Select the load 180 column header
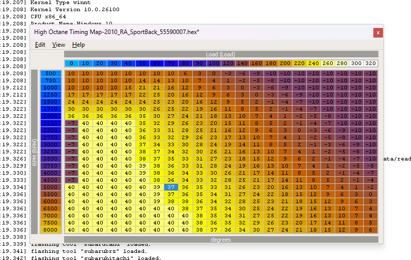 [271, 63]
